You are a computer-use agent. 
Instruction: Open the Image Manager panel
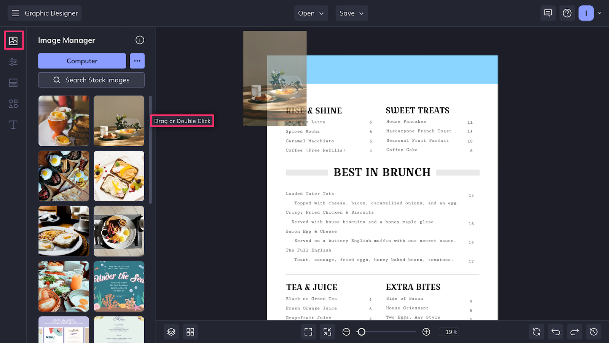[x=14, y=40]
